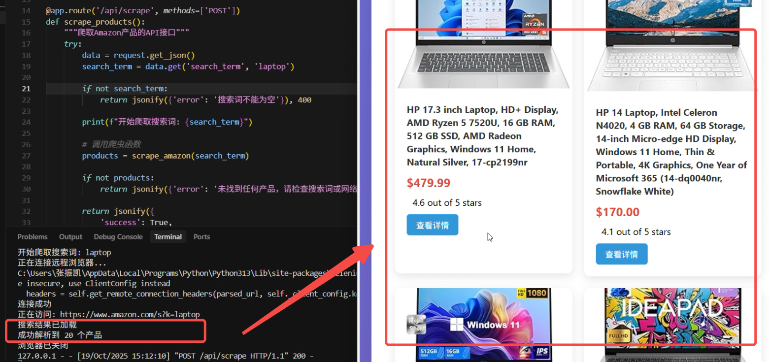Screen dimensions: 770x362
Task: Click the data = request.get_json() line
Action: coord(138,55)
